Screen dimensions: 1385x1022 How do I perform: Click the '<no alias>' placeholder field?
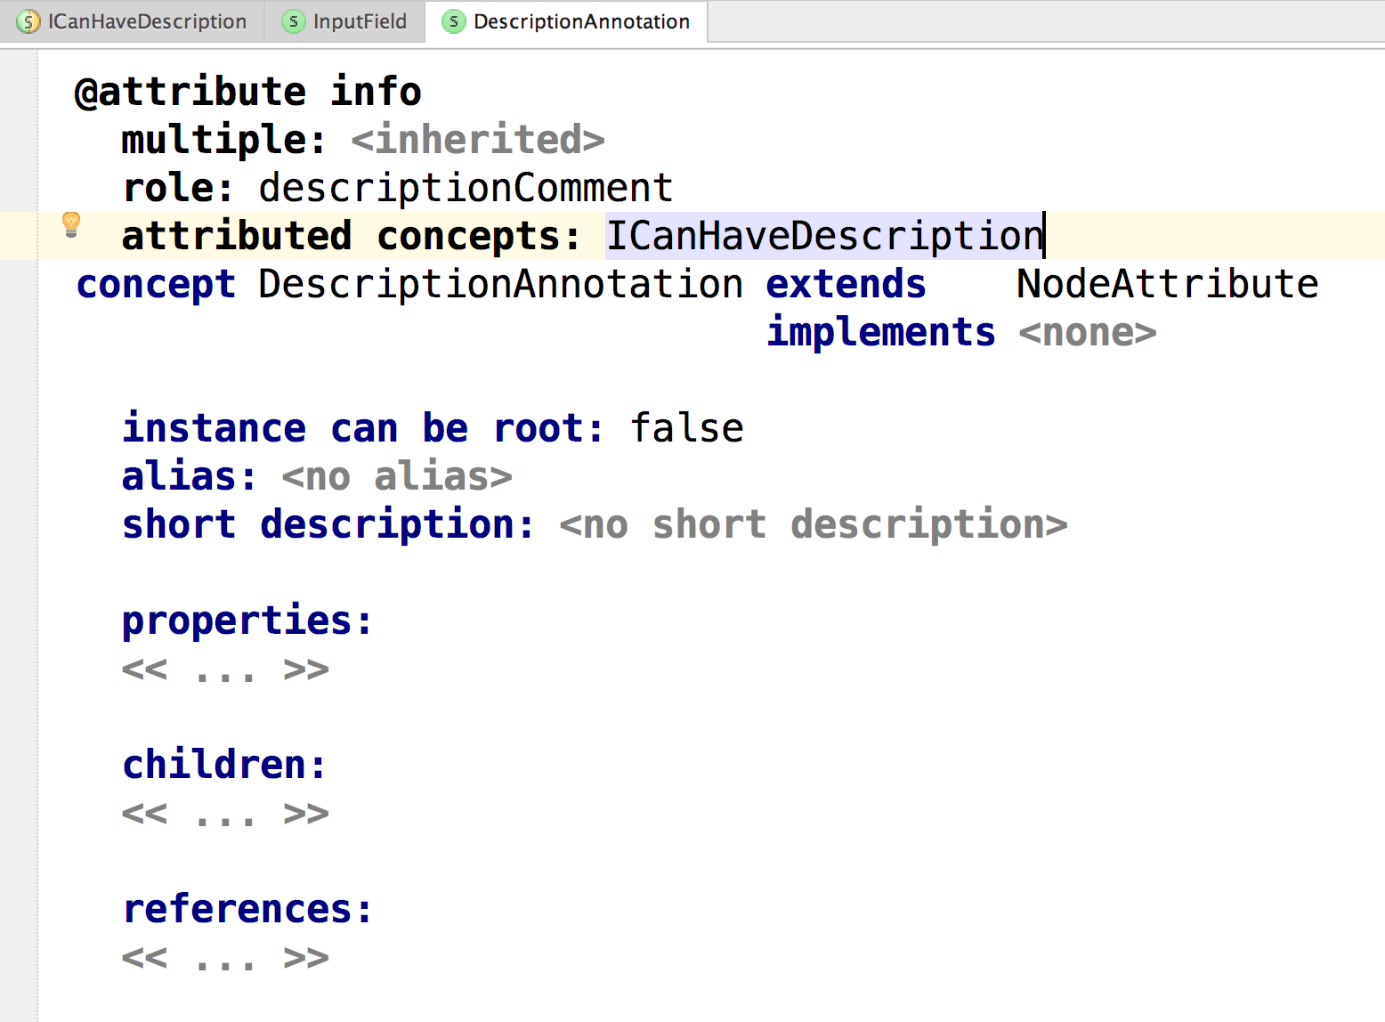point(396,475)
